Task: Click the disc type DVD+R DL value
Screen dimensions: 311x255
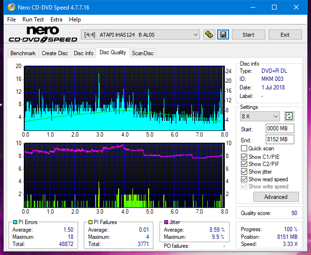Action: click(x=274, y=71)
